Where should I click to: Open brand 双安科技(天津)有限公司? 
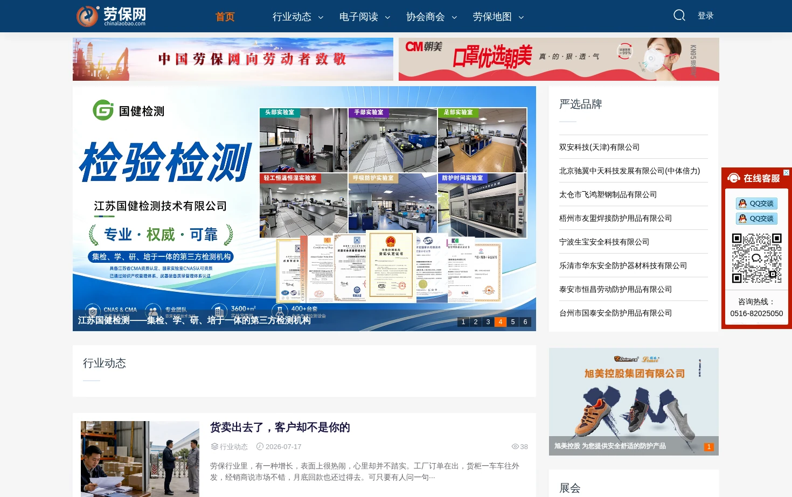pos(599,147)
